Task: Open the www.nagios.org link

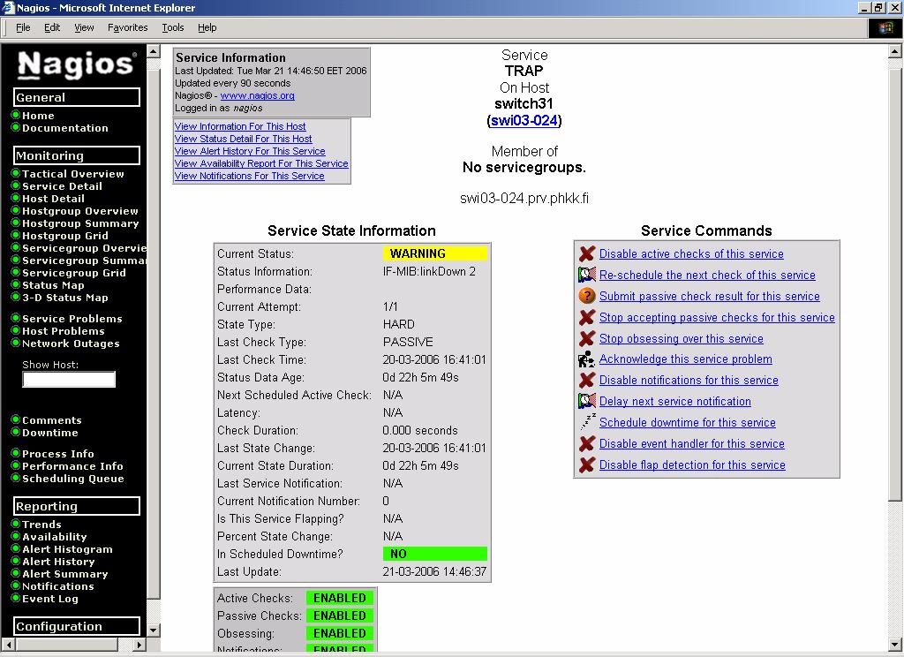Action: tap(257, 95)
